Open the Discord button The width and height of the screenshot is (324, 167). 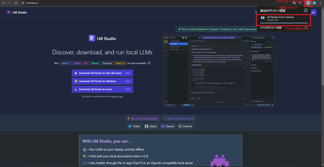pyautogui.click(x=167, y=126)
